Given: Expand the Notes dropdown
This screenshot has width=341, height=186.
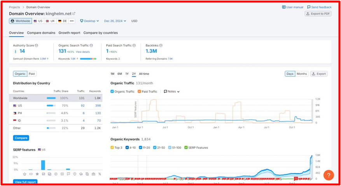Looking at the screenshot, I should (171, 91).
